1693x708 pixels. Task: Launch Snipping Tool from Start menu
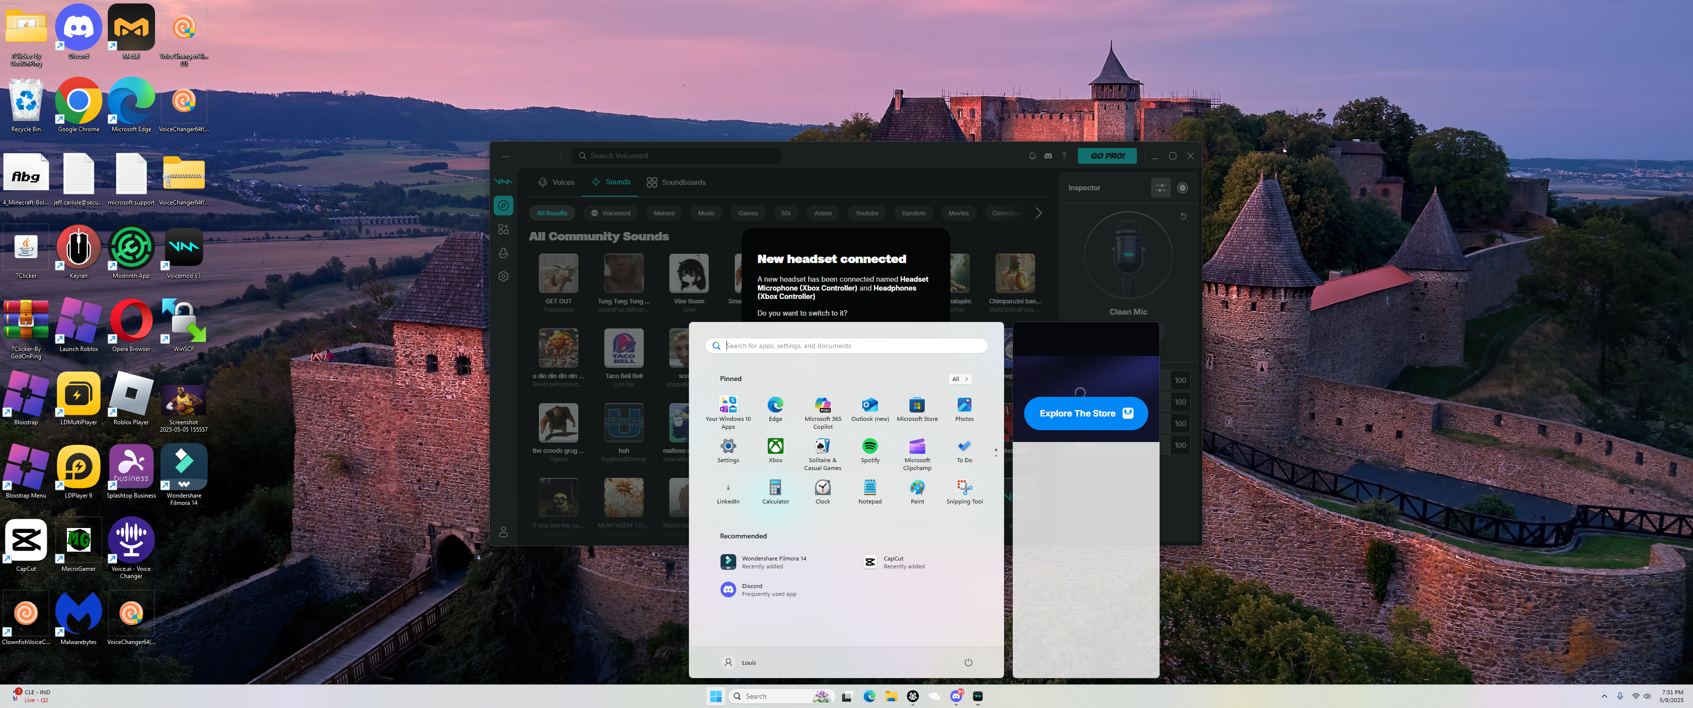pyautogui.click(x=964, y=491)
